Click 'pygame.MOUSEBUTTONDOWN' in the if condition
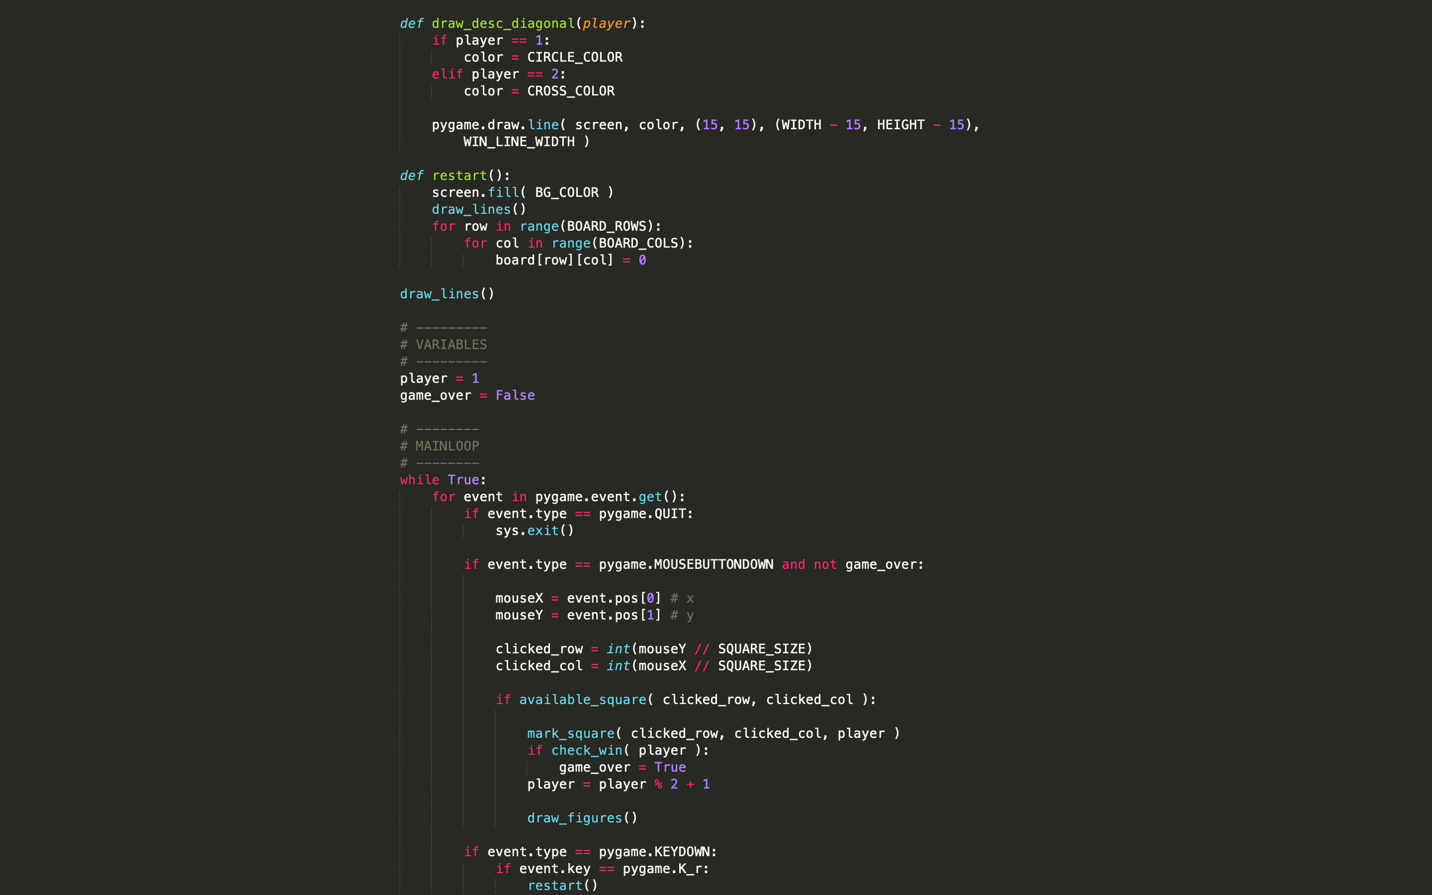This screenshot has width=1432, height=895. point(686,565)
